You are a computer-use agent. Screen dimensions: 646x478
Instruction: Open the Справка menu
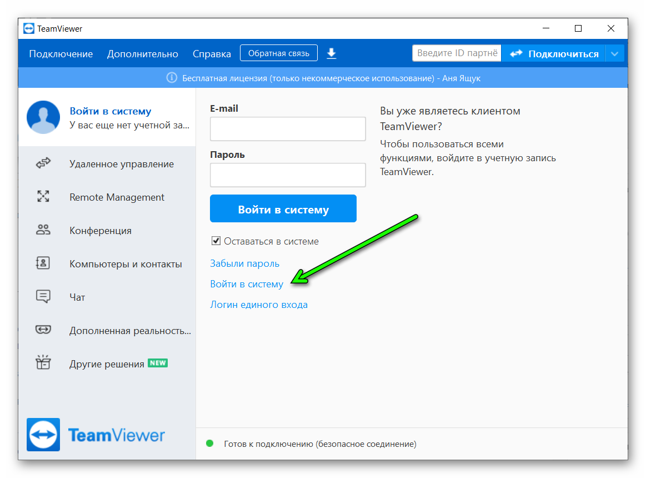[x=212, y=54]
